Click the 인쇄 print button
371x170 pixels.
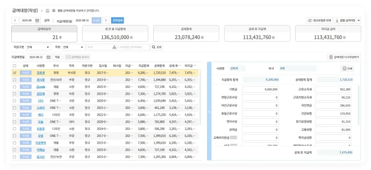point(347,69)
